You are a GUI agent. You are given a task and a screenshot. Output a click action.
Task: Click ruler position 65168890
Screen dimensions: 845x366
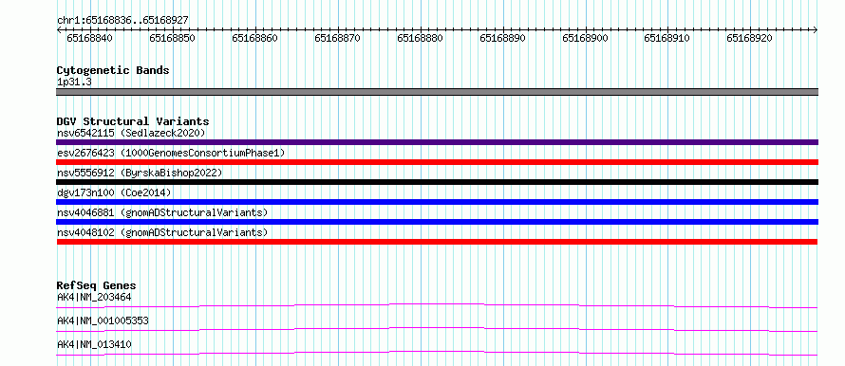point(502,38)
